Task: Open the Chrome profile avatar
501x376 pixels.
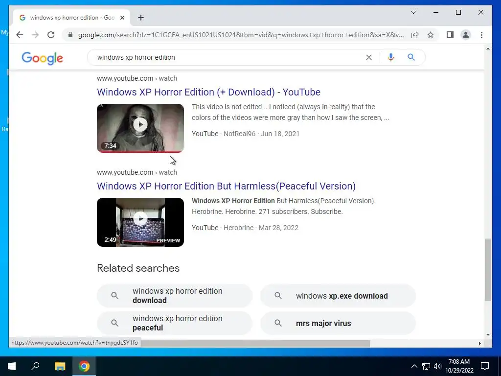Action: [466, 35]
